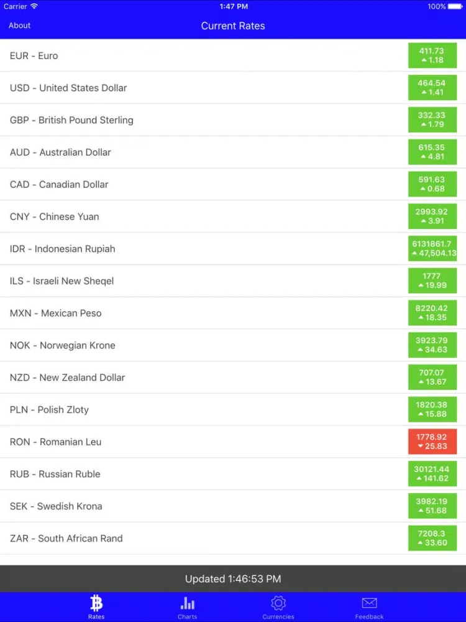This screenshot has width=466, height=622.
Task: Tap the Current Rates title
Action: pyautogui.click(x=233, y=26)
